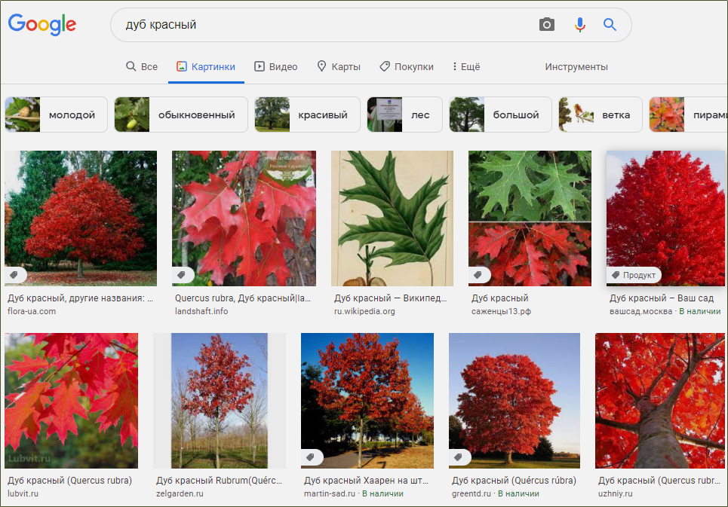This screenshot has width=728, height=507.
Task: Click the Продукт badge on red tree
Action: [634, 275]
